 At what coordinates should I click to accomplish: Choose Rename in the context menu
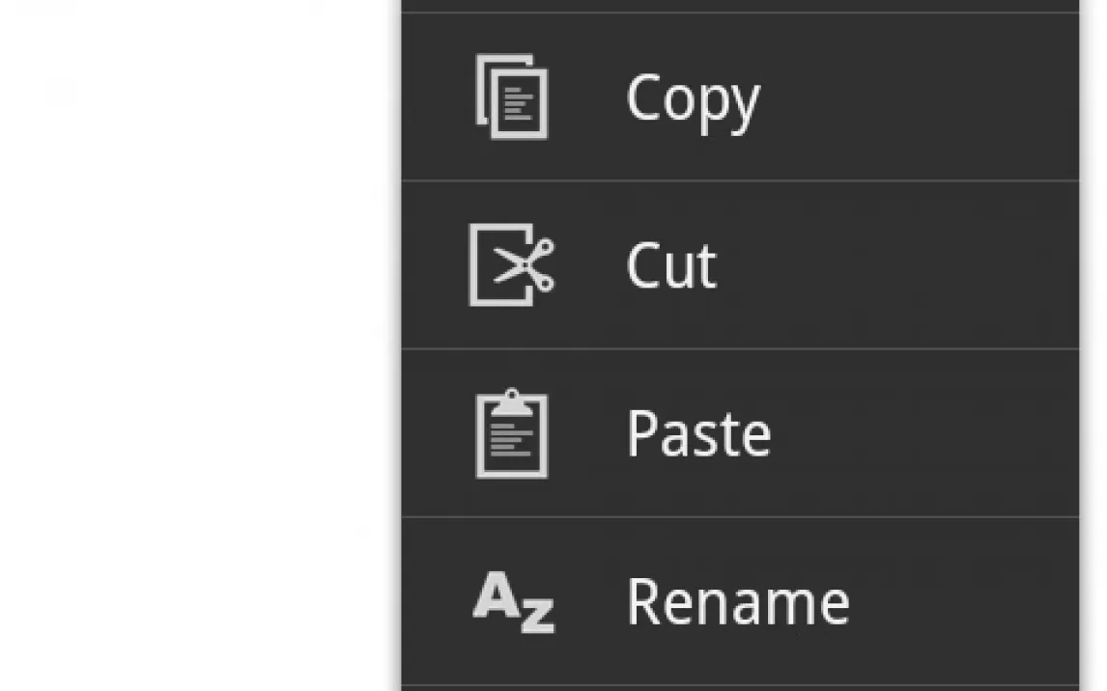pos(740,601)
